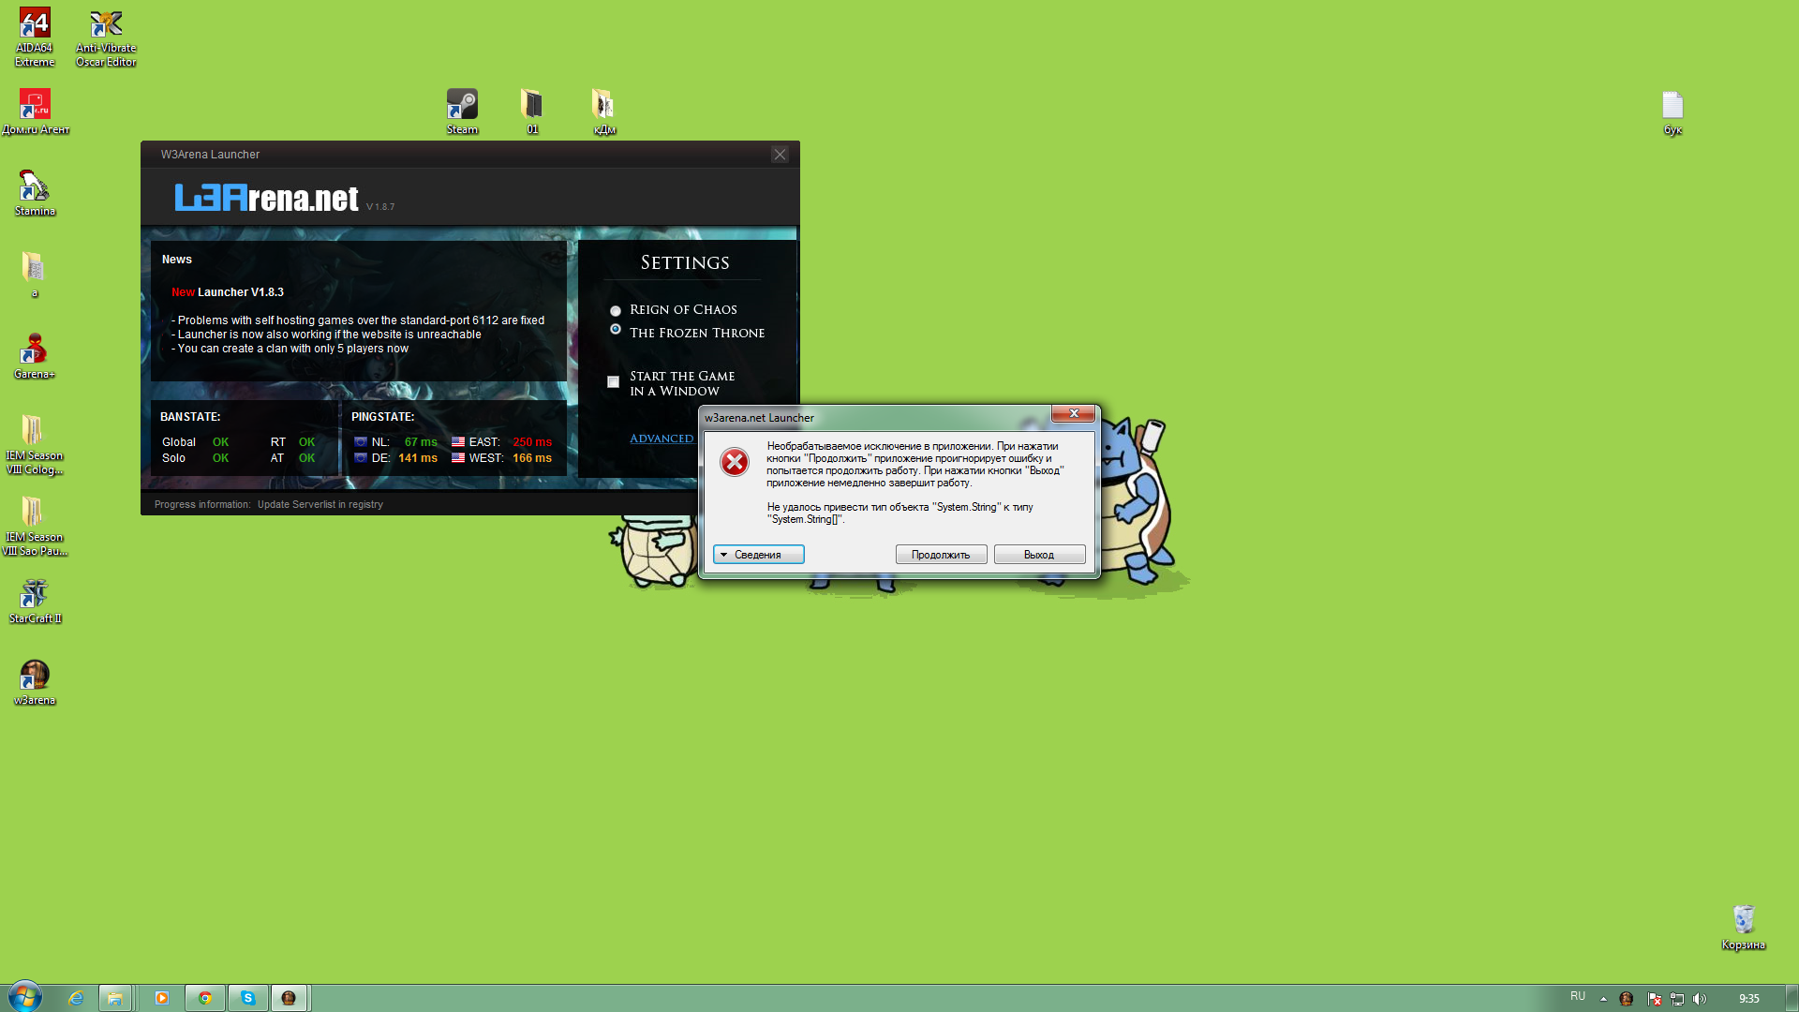Close the w3arena.net Launcher error dialog
1799x1012 pixels.
point(1074,414)
